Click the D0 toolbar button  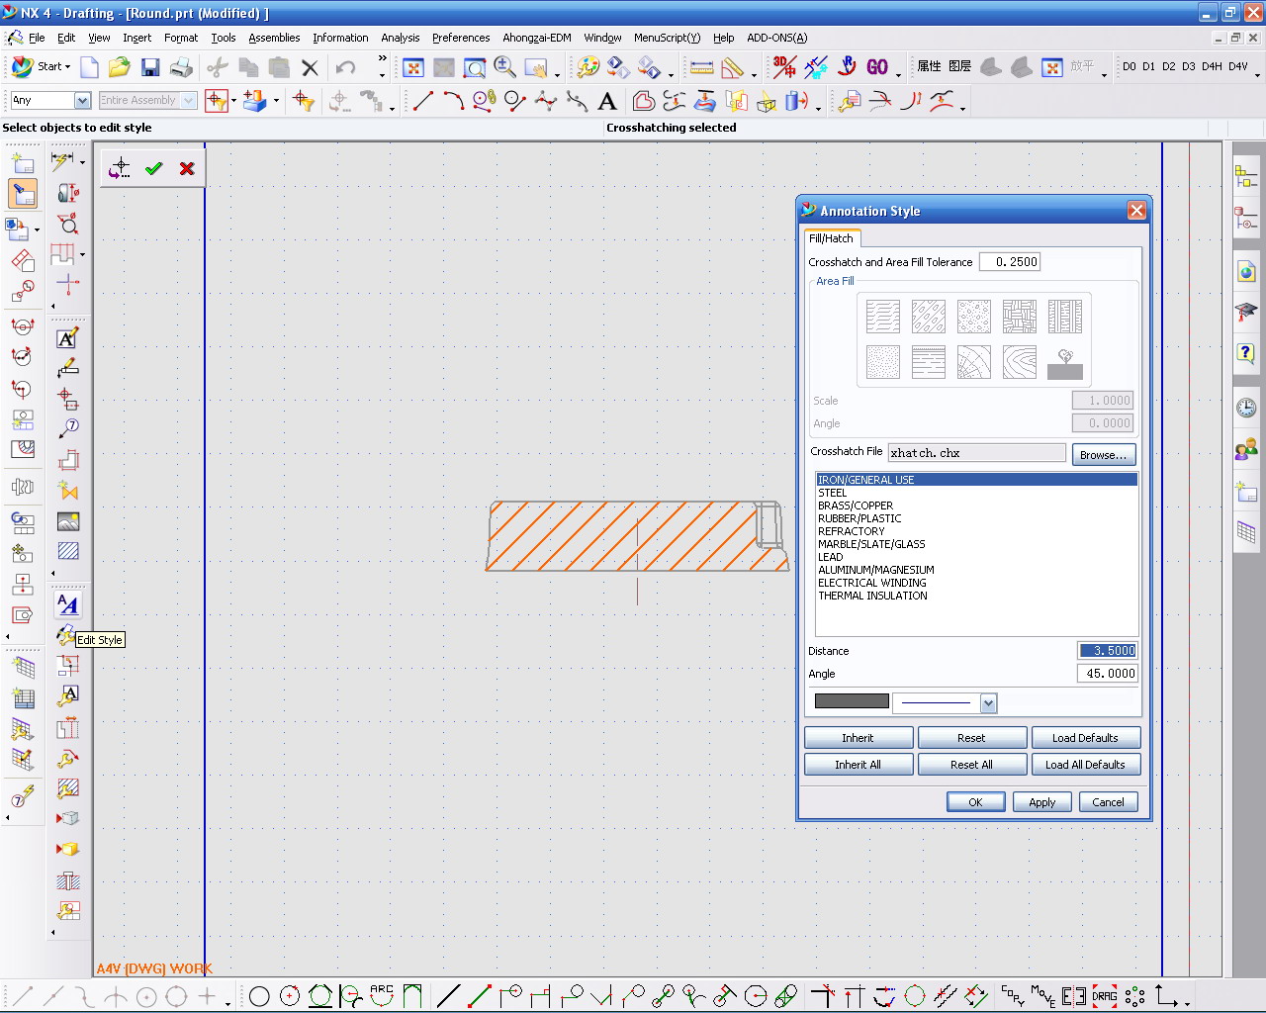pyautogui.click(x=1130, y=66)
